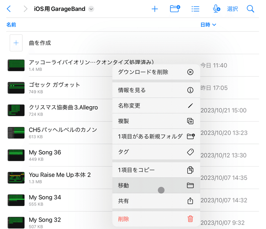Image resolution: width=266 pixels, height=229 pixels.
Task: Switch to list view options icon
Action: [x=196, y=9]
